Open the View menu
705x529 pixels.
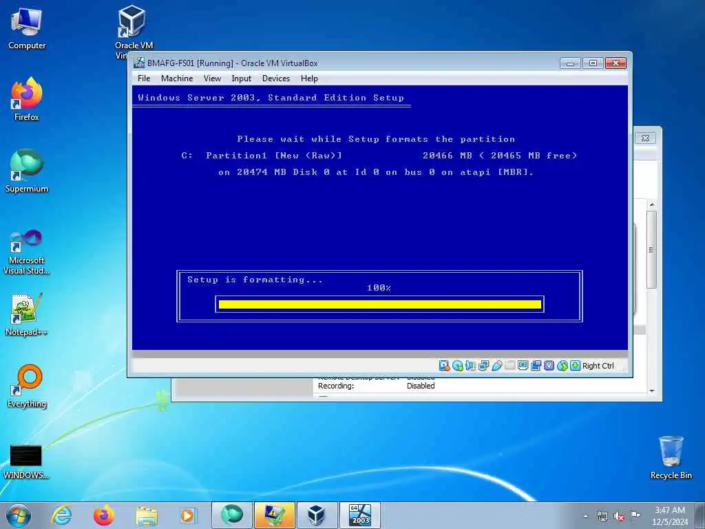click(212, 79)
